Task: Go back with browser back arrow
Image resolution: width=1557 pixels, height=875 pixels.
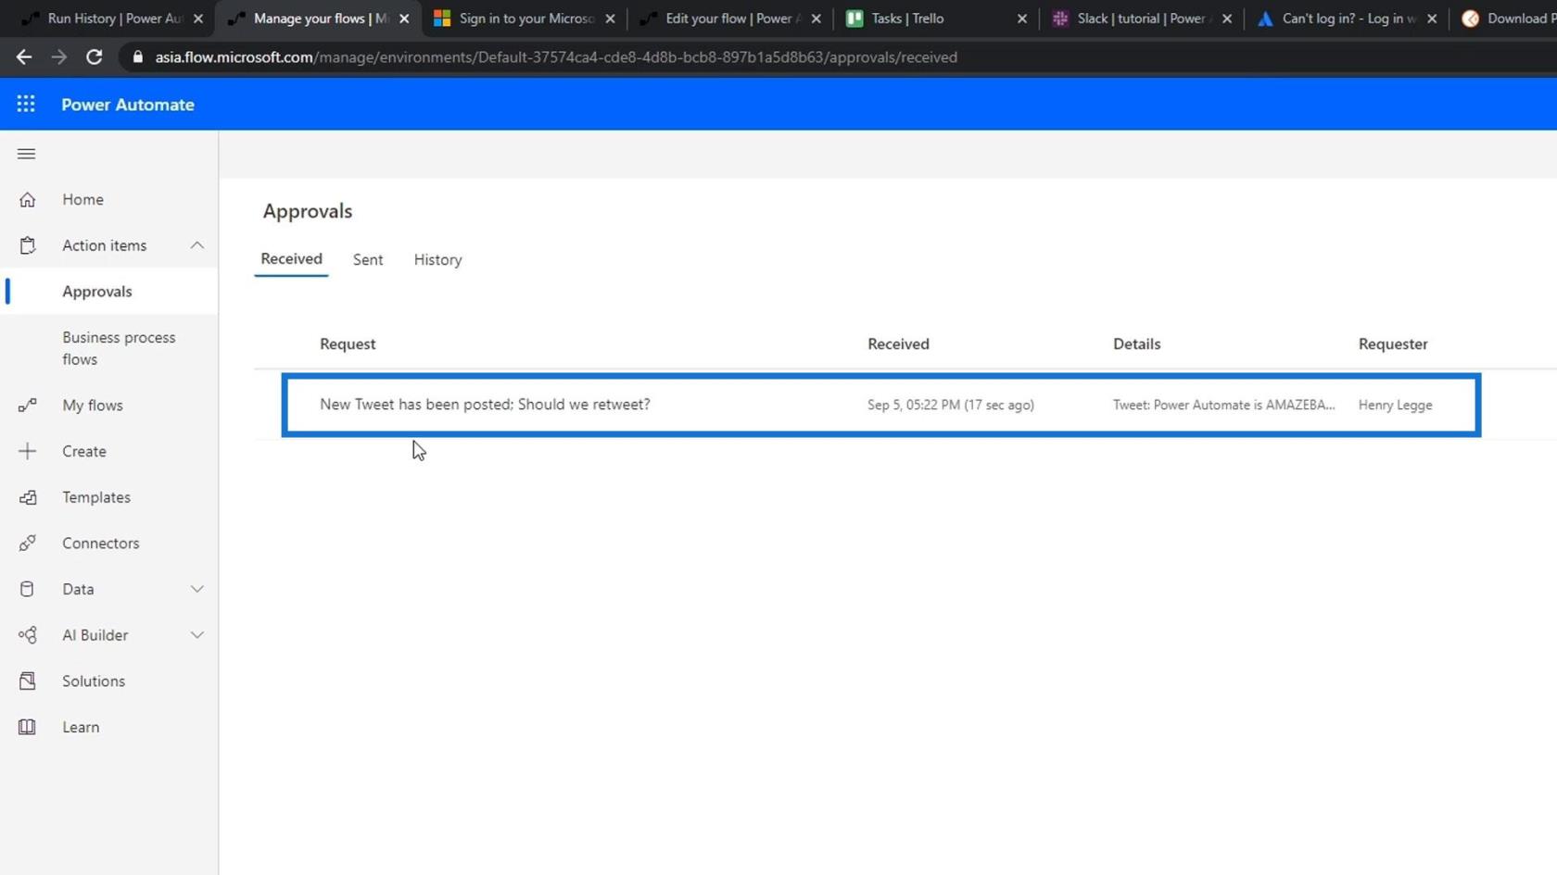Action: (x=23, y=57)
